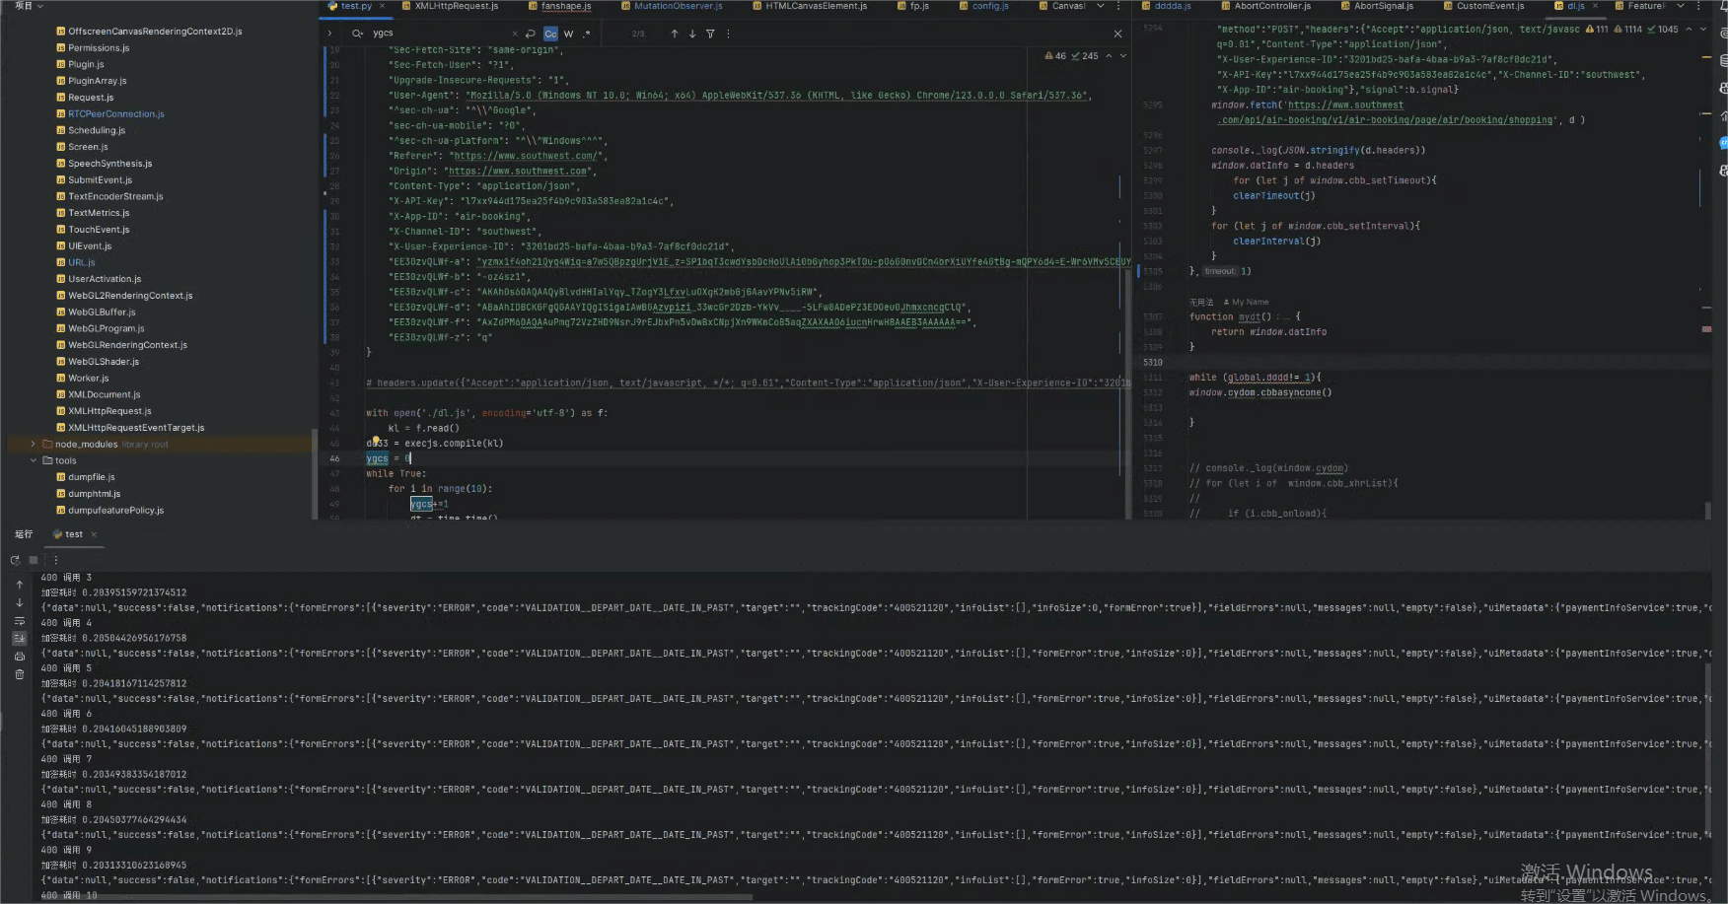Image resolution: width=1728 pixels, height=904 pixels.
Task: Go to next search occurrence
Action: coord(692,34)
